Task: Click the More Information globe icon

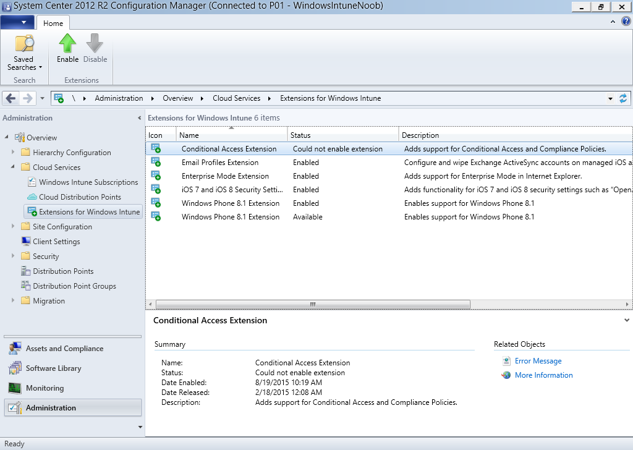Action: (x=506, y=375)
